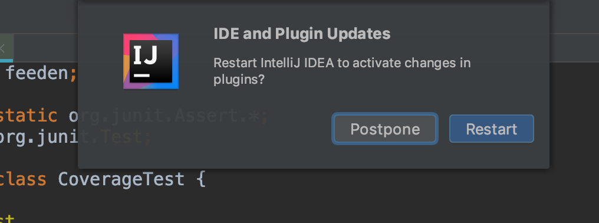Viewport: 599px width, 223px height.
Task: Restart IntelliJ IDEA to apply plugin updates
Action: 491,129
